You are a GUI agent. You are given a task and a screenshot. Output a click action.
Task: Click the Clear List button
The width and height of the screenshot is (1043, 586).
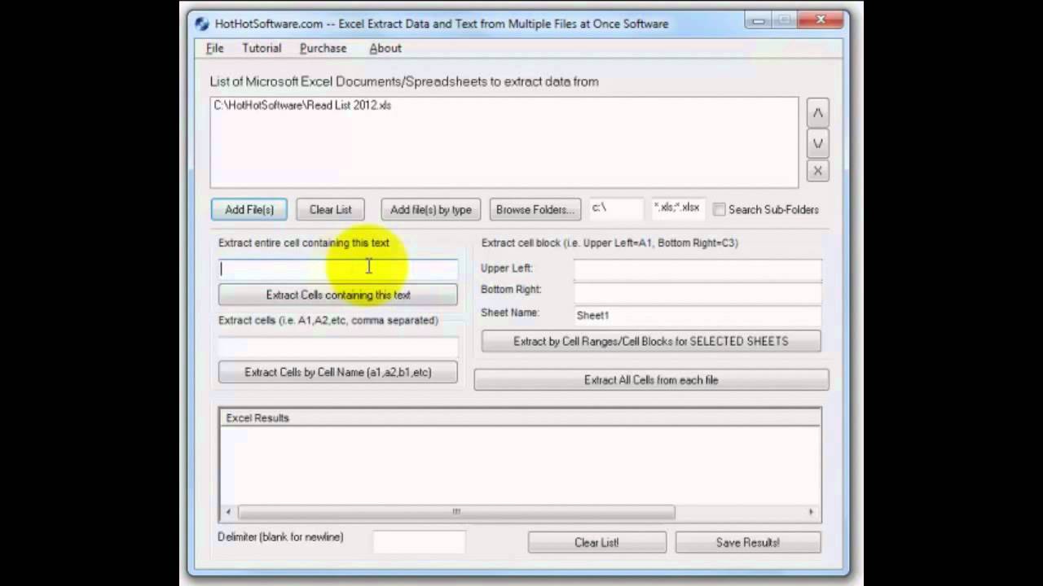coord(330,209)
